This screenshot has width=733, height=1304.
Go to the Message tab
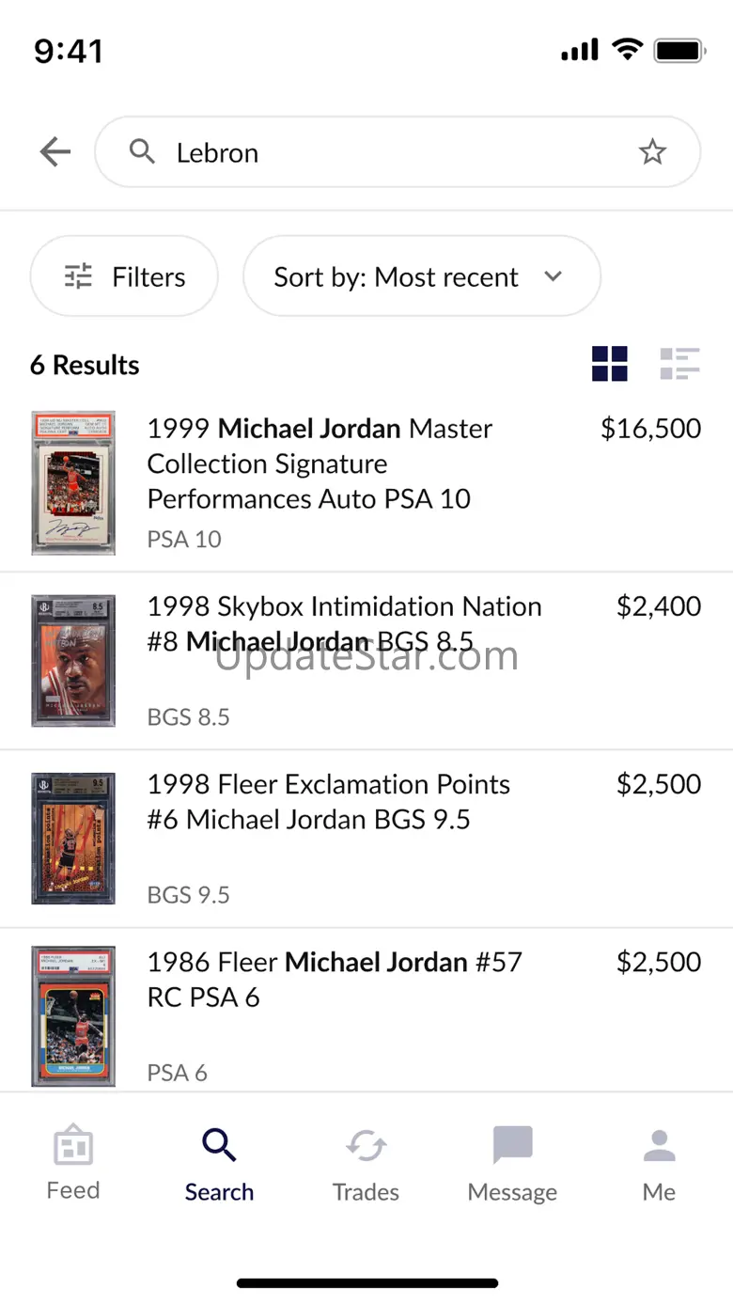tap(512, 1164)
